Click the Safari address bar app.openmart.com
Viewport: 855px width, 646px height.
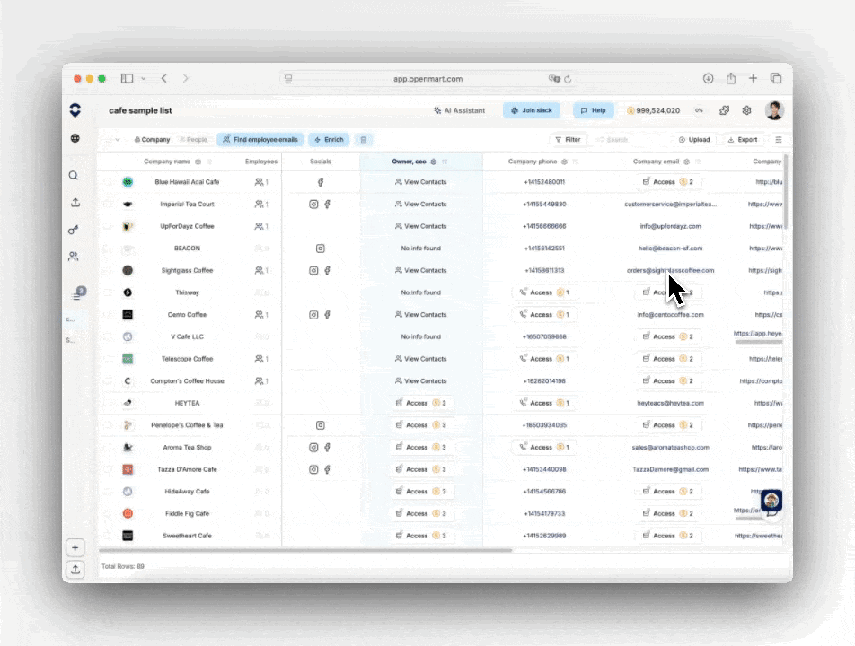427,79
